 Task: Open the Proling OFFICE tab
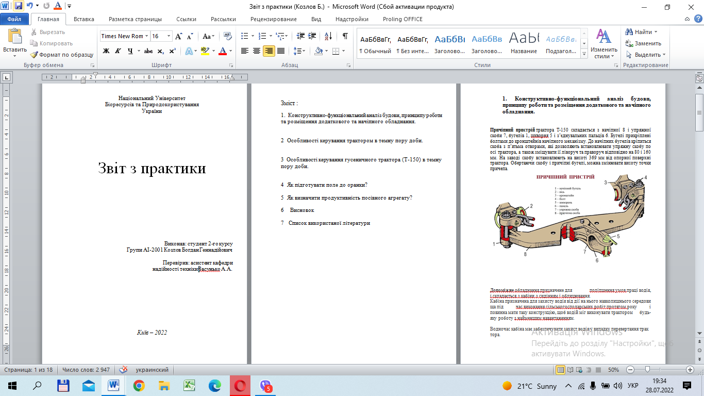pyautogui.click(x=403, y=19)
